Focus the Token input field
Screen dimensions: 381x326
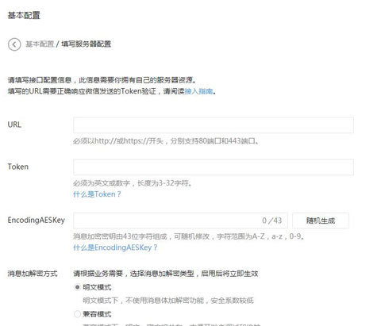(214, 167)
